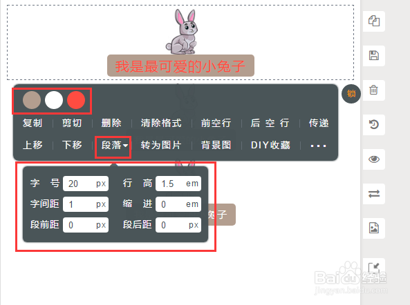Viewport: 410px width, 305px height.
Task: Select the tan color swatch
Action: pos(32,100)
